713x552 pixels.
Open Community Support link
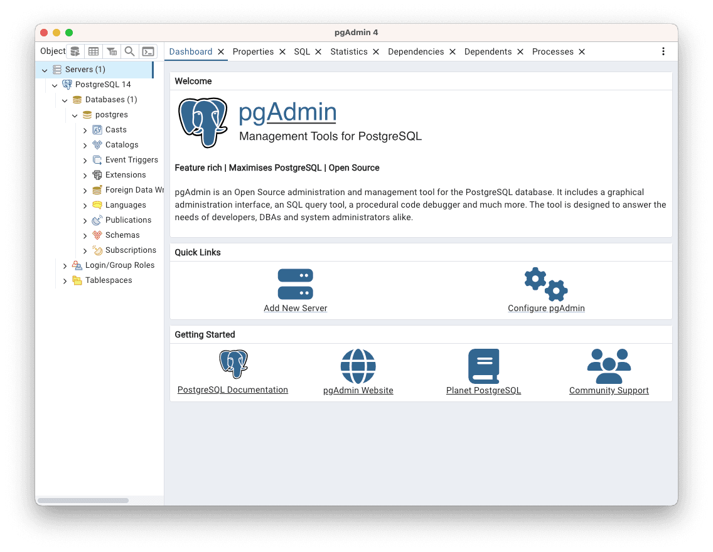pos(609,390)
